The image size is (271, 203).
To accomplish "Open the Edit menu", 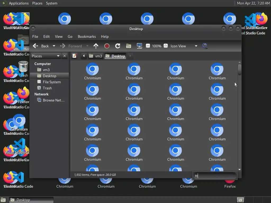I will pyautogui.click(x=47, y=36).
